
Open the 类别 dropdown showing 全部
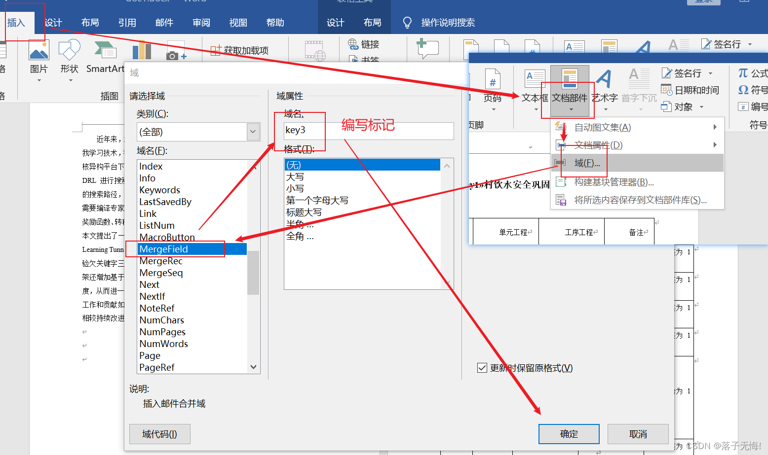(253, 132)
